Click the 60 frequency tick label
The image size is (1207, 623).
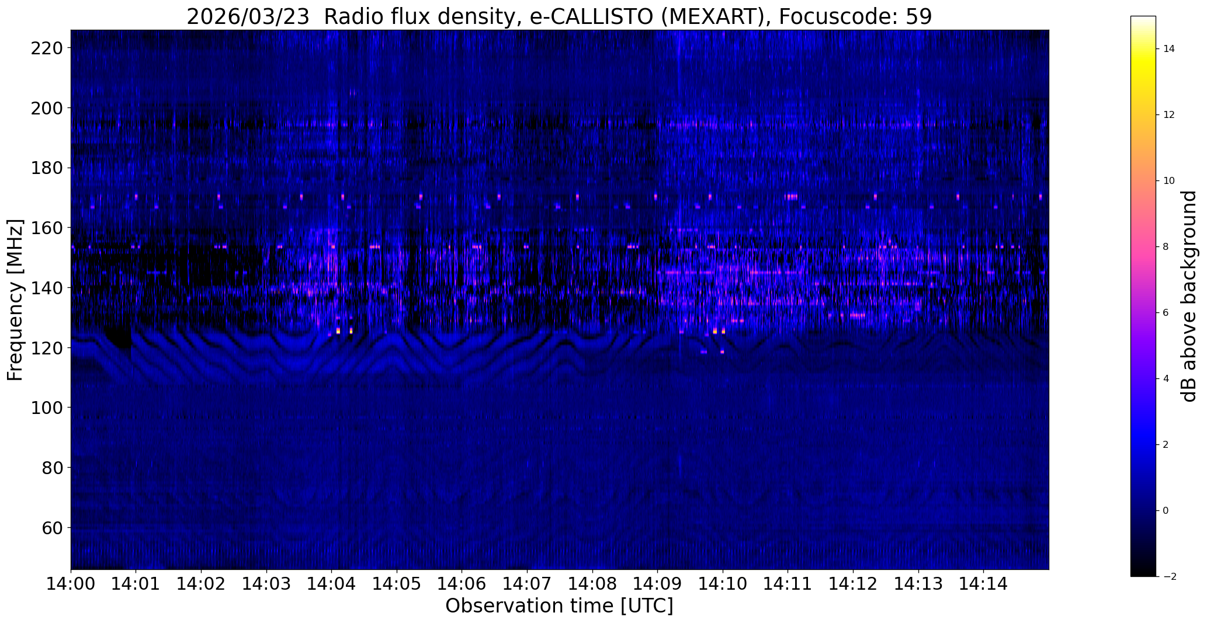(x=54, y=528)
